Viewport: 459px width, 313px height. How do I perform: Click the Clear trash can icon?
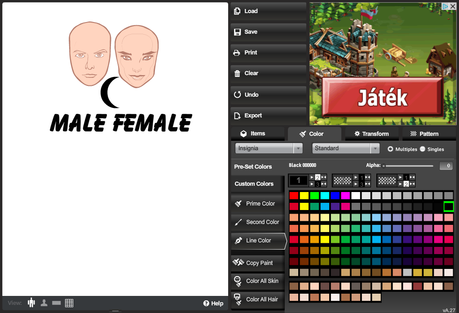[x=238, y=73]
